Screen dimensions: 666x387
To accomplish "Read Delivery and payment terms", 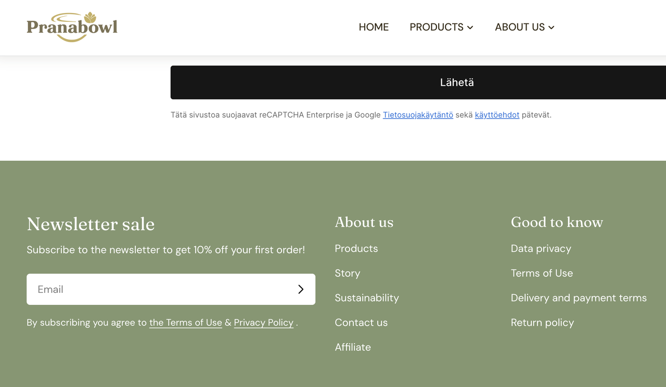I will coord(579,298).
